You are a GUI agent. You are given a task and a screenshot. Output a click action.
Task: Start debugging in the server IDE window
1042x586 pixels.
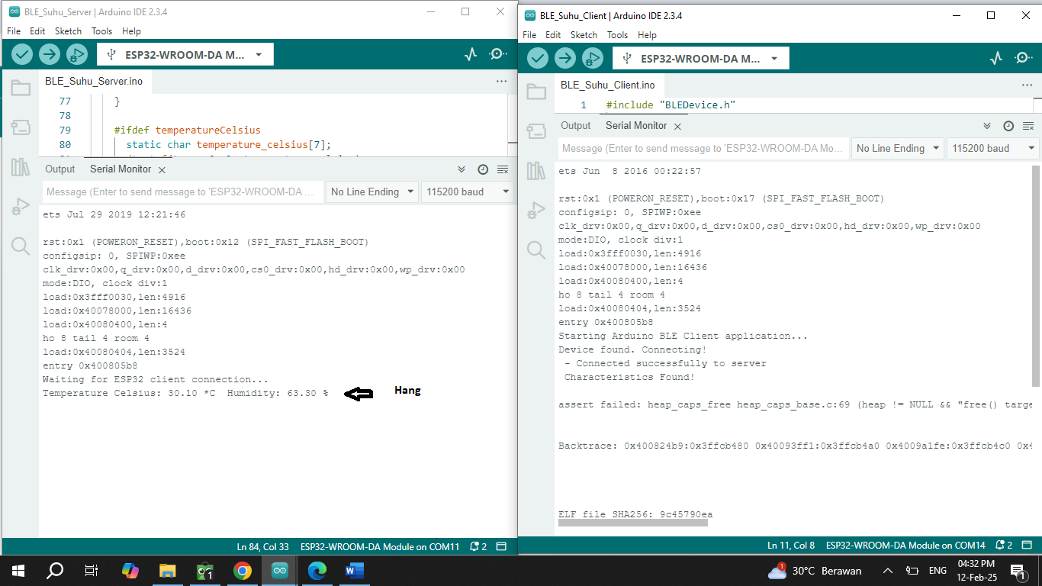[76, 53]
